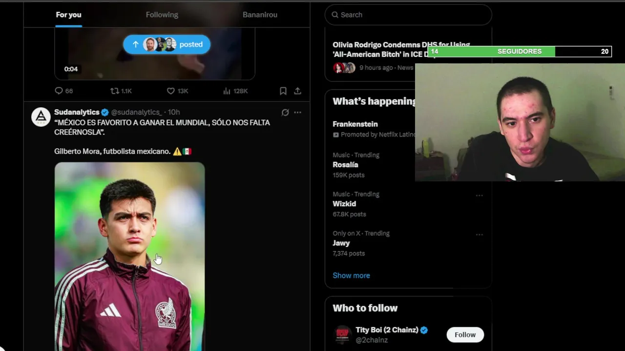The width and height of the screenshot is (625, 351).
Task: Click the What's happening heading
Action: (x=374, y=101)
